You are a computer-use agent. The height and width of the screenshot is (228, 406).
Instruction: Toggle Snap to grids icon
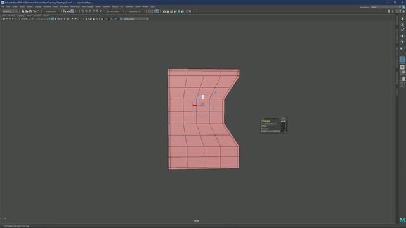pos(83,11)
